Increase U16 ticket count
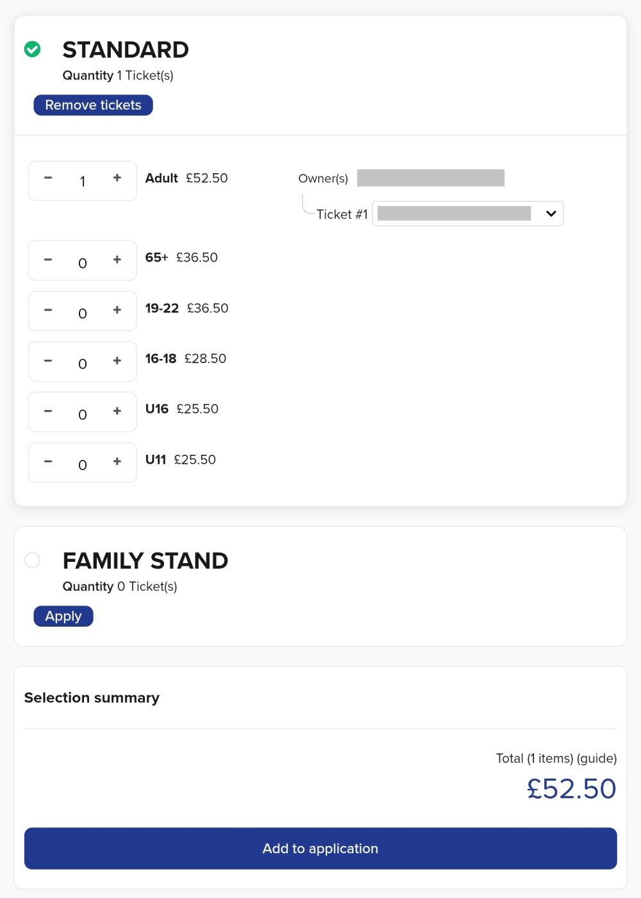The height and width of the screenshot is (898, 641). (117, 411)
